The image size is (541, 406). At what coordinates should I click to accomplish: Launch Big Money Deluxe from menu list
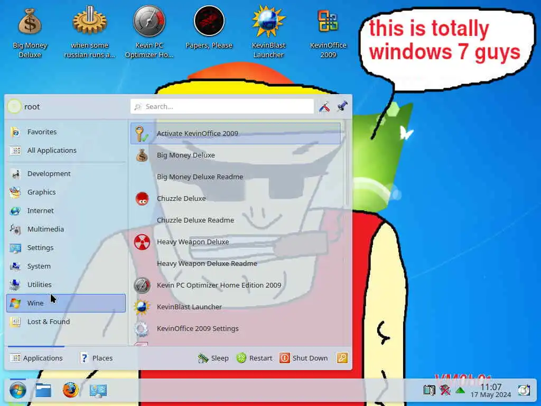click(x=236, y=155)
